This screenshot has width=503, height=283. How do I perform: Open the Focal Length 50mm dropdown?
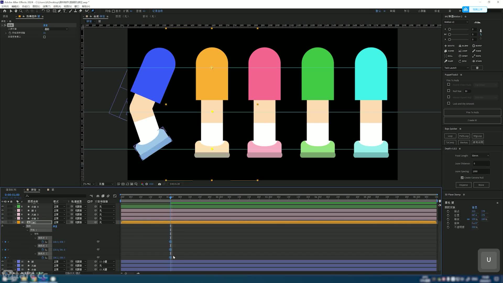coord(480,156)
